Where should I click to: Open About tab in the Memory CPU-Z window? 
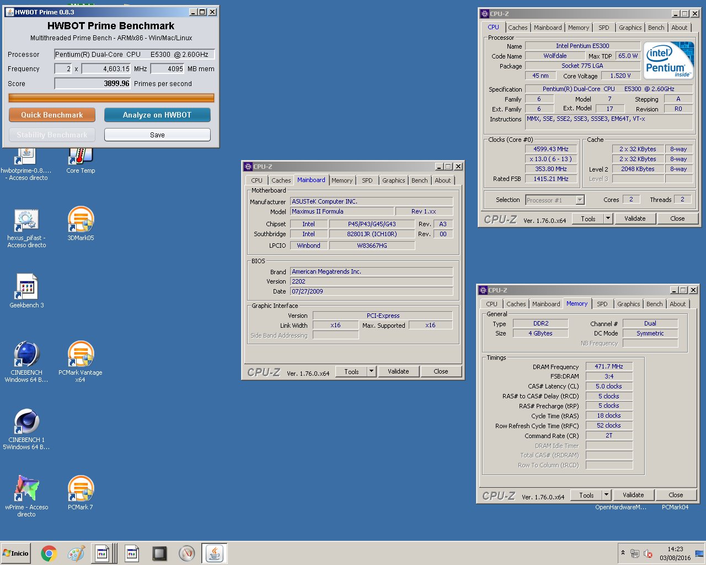[x=678, y=304]
